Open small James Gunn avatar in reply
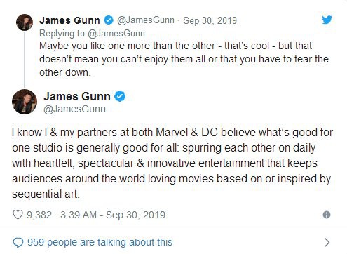The width and height of the screenshot is (347, 254). click(x=25, y=22)
